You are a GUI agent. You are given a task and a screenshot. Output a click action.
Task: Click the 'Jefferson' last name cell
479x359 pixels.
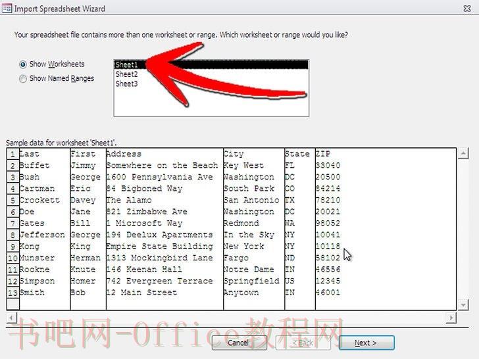point(45,235)
